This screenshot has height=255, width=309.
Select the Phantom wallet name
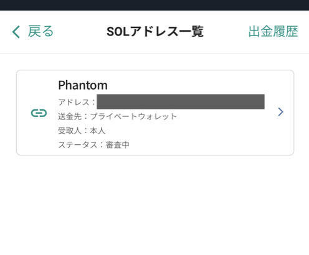pyautogui.click(x=83, y=85)
